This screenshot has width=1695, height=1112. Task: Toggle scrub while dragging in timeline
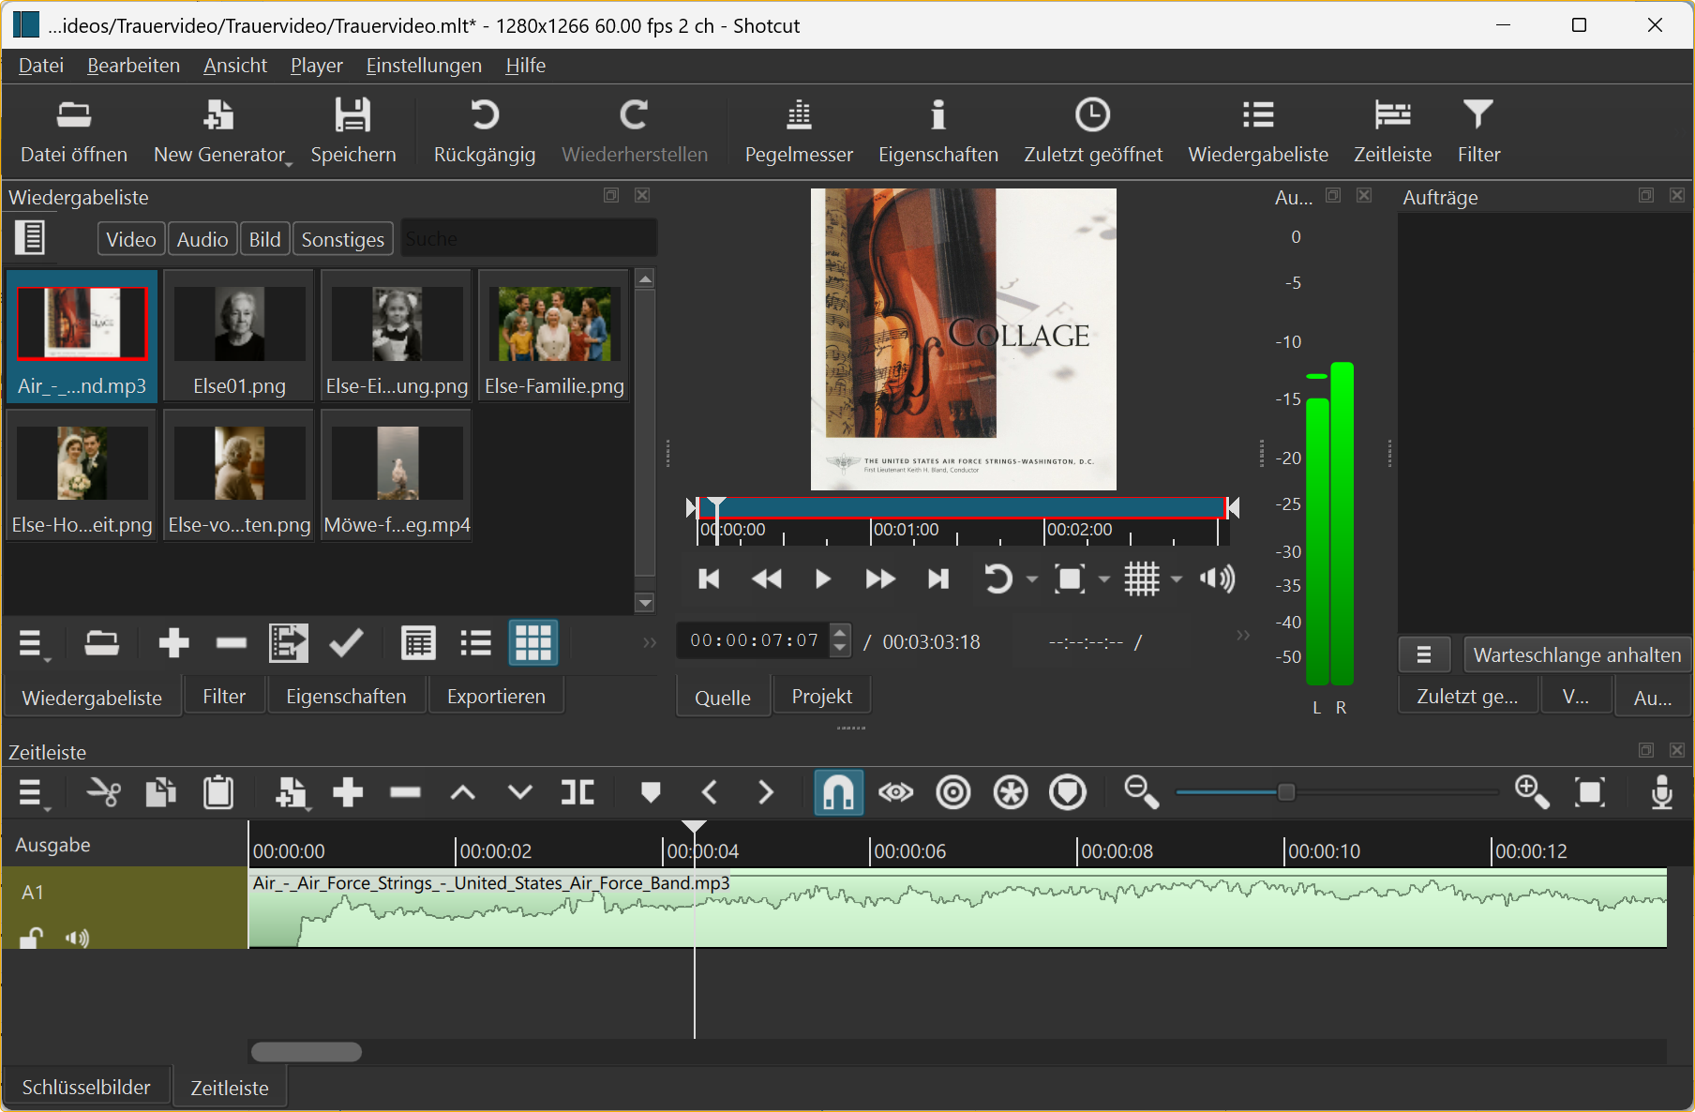pyautogui.click(x=895, y=793)
